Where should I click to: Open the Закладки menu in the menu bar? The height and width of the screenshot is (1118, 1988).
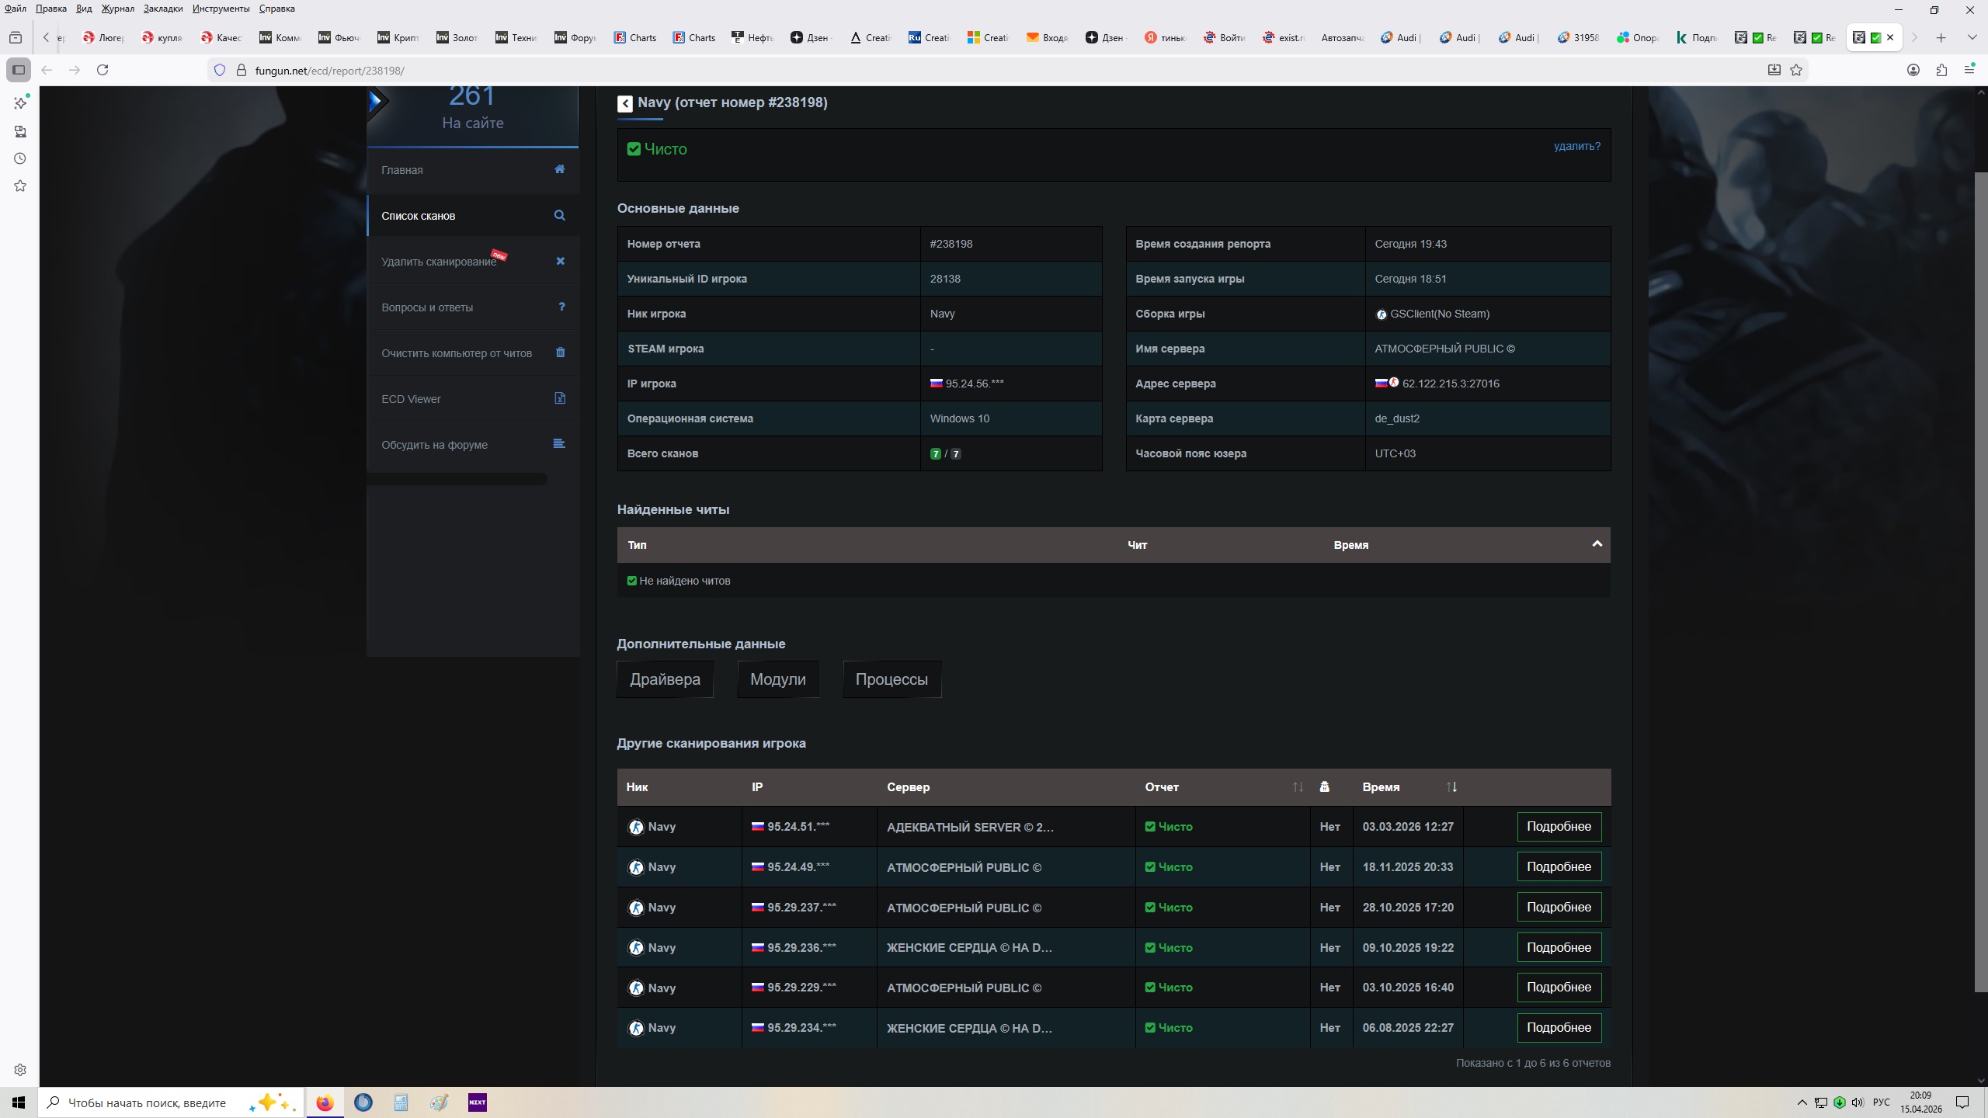click(x=162, y=9)
